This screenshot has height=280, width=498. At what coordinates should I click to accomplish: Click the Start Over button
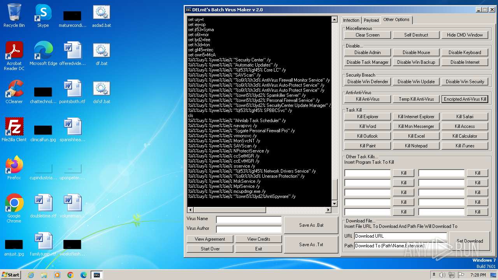click(210, 249)
